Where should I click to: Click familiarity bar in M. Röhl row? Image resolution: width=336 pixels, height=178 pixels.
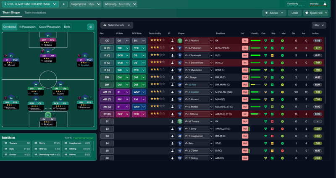(x=256, y=85)
